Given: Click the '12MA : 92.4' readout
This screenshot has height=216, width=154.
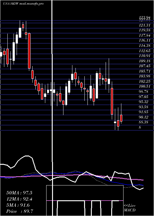Looking at the screenshot, I should point(19,199).
